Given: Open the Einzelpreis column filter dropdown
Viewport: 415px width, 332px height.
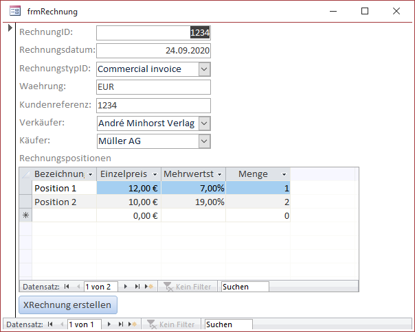Looking at the screenshot, I should (155, 174).
